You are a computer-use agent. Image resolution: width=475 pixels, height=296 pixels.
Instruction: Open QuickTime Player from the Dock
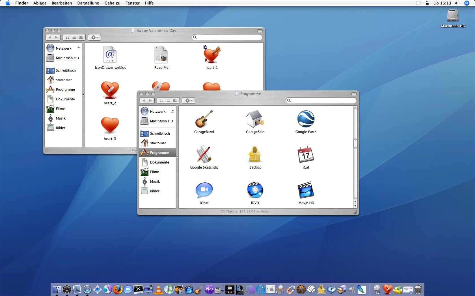click(x=260, y=290)
